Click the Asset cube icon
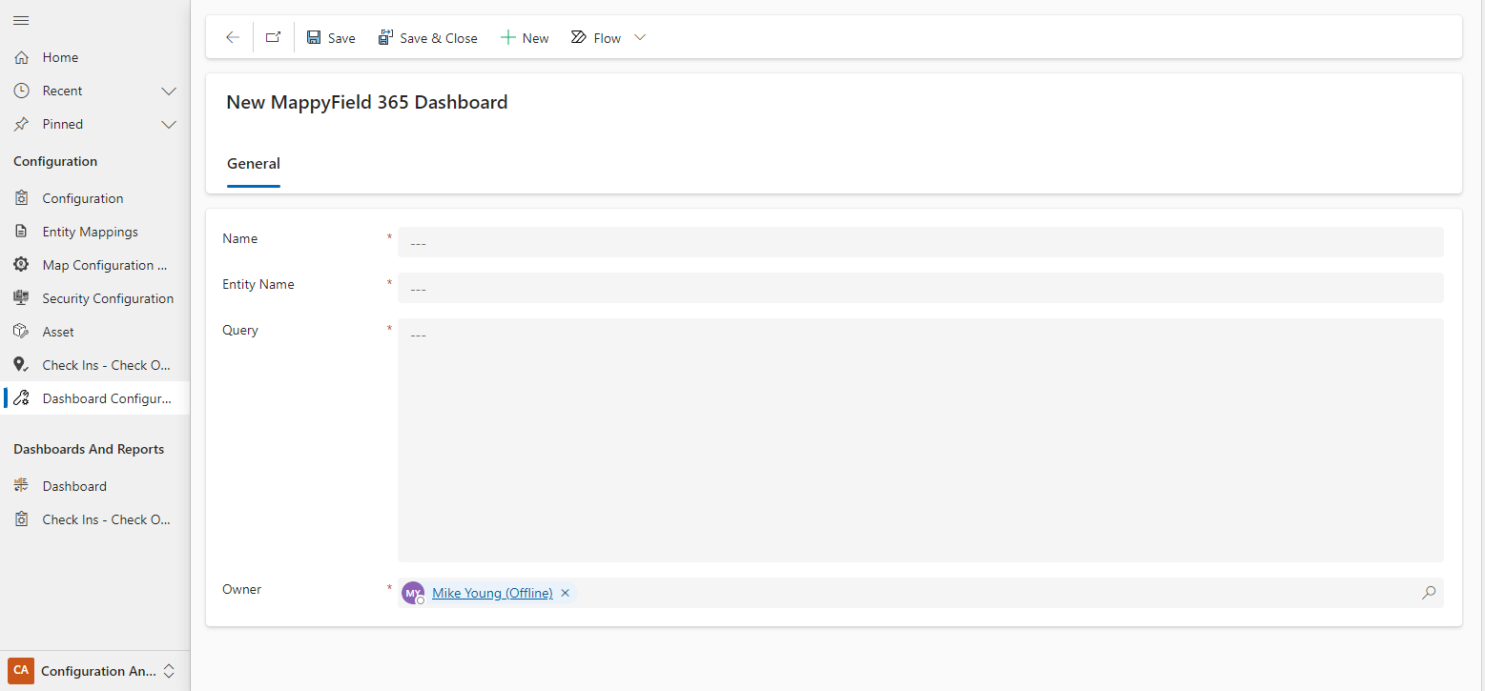Image resolution: width=1485 pixels, height=691 pixels. [x=21, y=332]
